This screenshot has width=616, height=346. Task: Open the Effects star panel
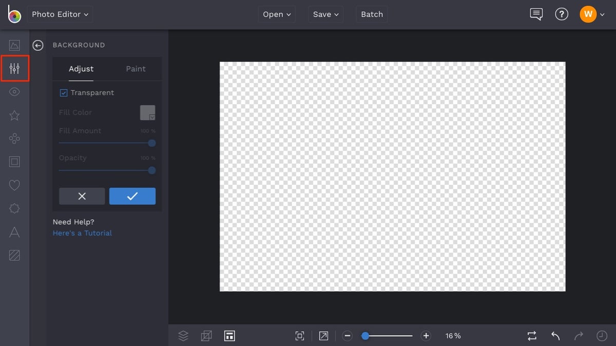pos(14,115)
